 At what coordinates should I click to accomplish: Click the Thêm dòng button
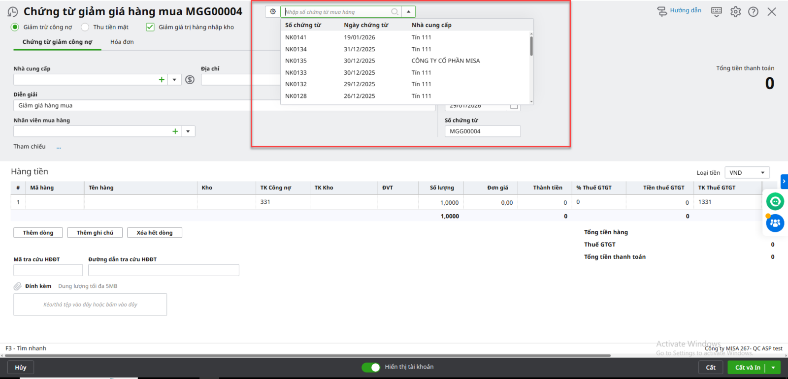coord(38,233)
